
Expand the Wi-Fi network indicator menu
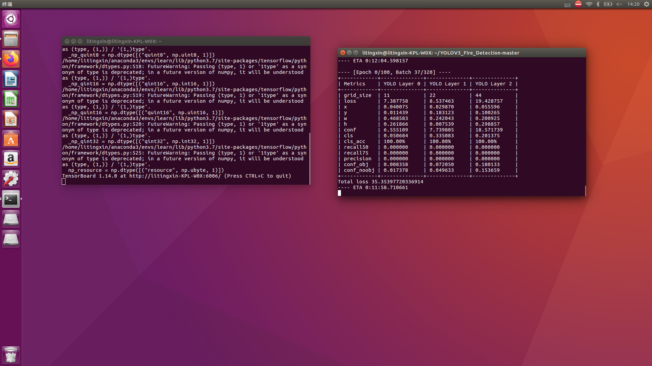[x=589, y=4]
